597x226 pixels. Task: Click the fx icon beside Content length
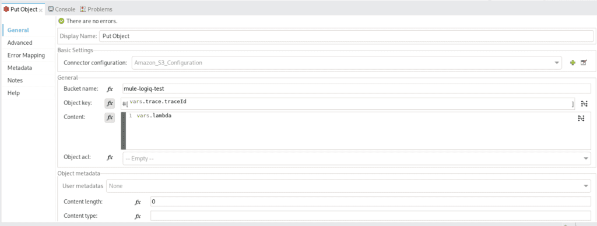point(138,202)
